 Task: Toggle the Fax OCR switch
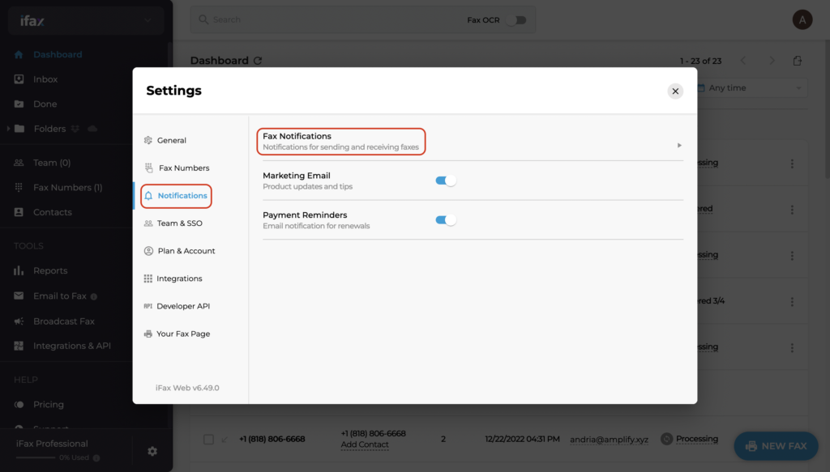[516, 20]
